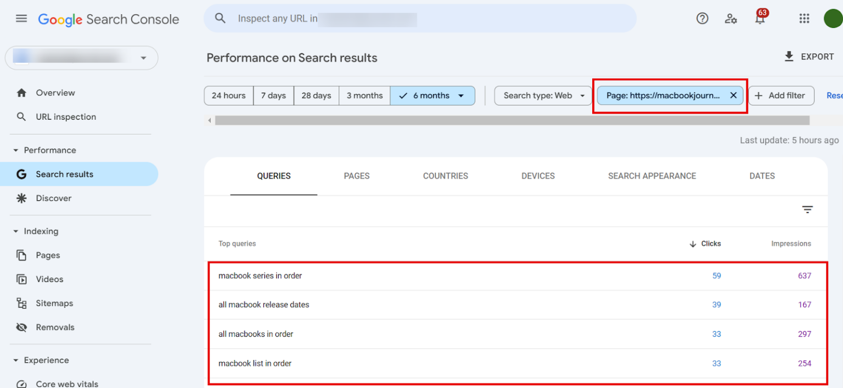Click the Removals crossed-eye icon
The height and width of the screenshot is (388, 843).
click(x=21, y=327)
